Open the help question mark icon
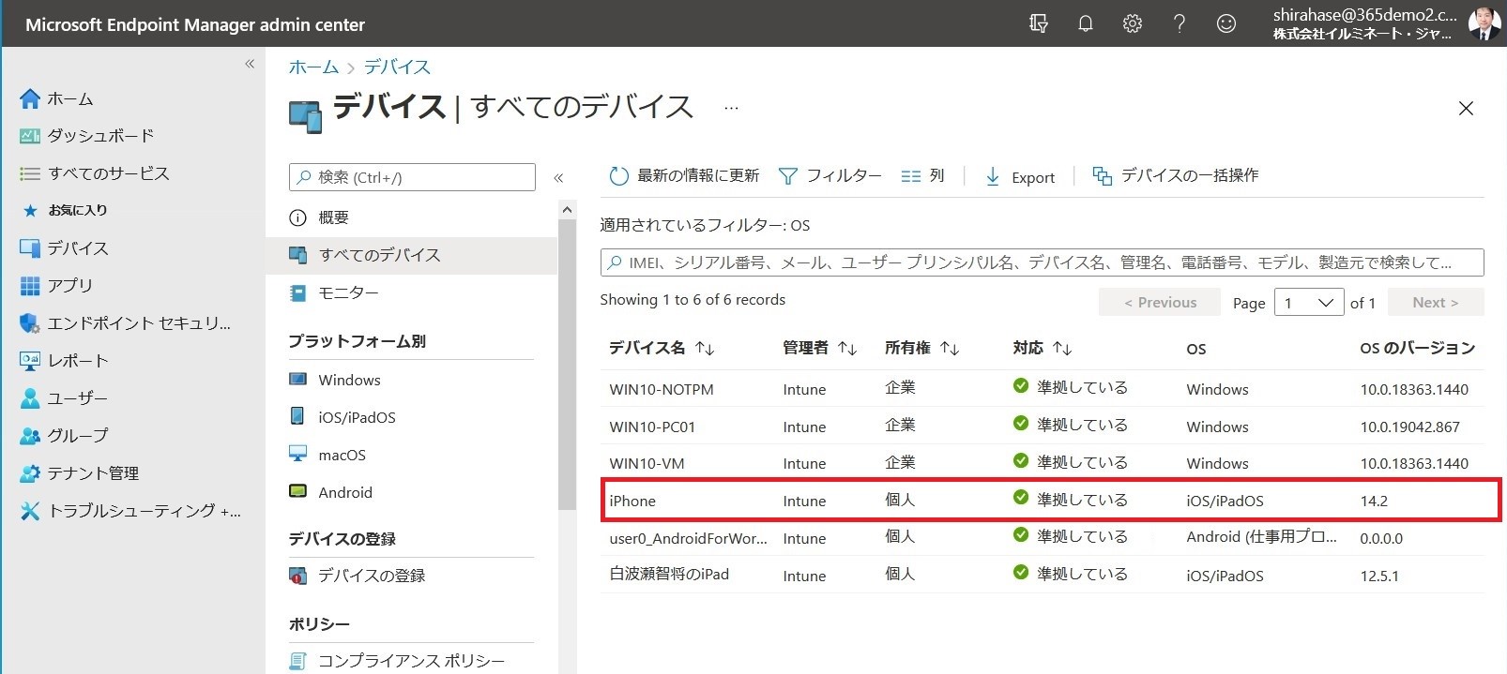The height and width of the screenshot is (674, 1507). pos(1180,23)
